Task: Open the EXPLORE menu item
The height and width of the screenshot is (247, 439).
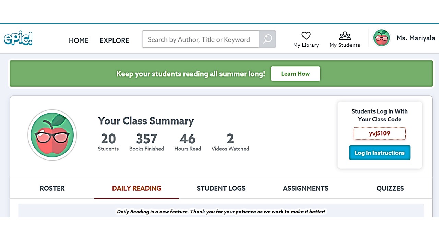Action: [115, 40]
